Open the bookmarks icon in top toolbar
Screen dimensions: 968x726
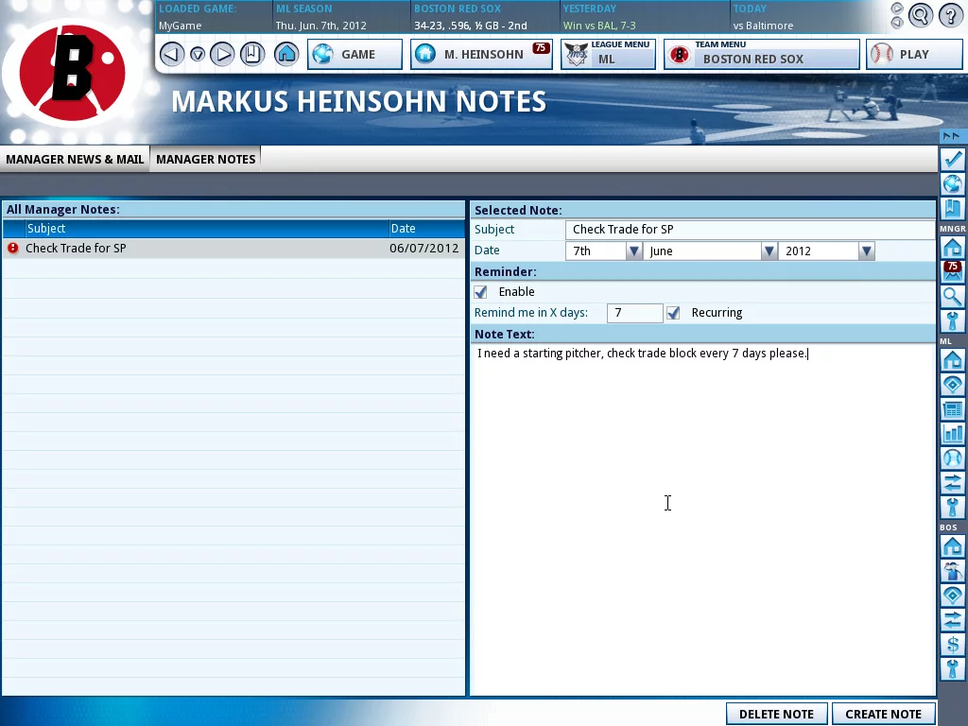(251, 54)
